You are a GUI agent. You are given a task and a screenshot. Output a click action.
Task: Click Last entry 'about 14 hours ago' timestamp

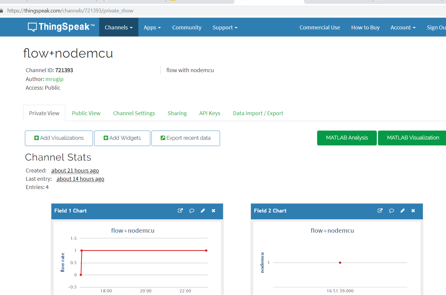pos(80,179)
